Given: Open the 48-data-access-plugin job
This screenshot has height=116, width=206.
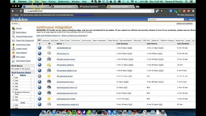Looking at the screenshot, I should click(x=66, y=59).
